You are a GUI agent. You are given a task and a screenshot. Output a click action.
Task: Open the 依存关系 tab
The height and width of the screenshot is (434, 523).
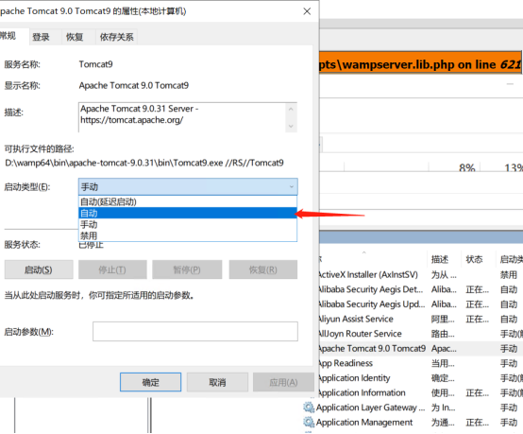(116, 37)
